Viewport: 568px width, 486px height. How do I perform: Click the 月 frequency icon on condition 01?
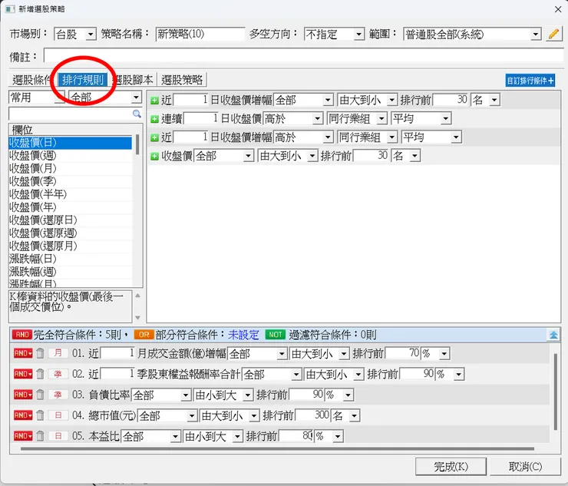[x=58, y=353]
